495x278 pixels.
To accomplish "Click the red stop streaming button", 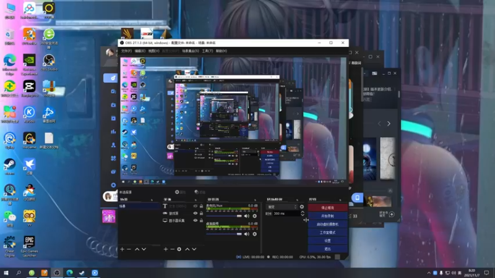I will point(327,208).
